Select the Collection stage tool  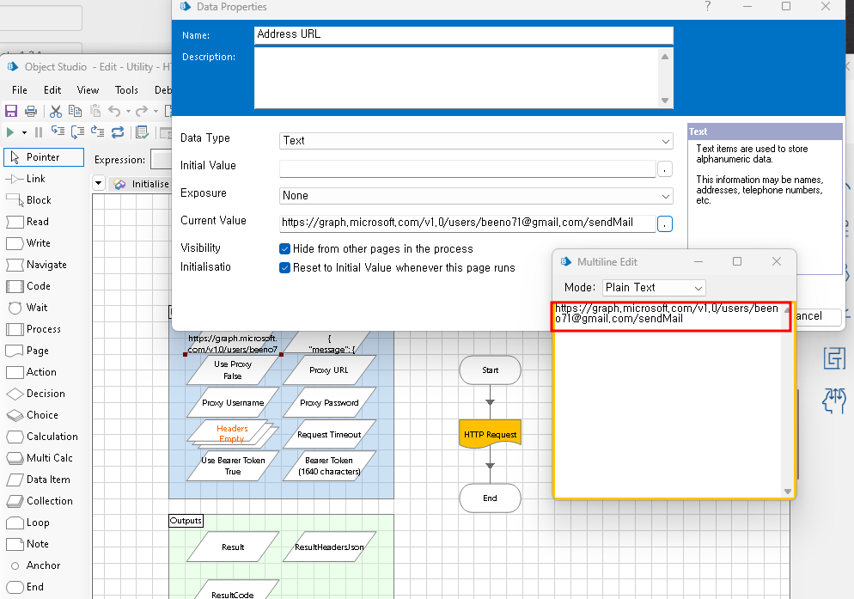49,501
